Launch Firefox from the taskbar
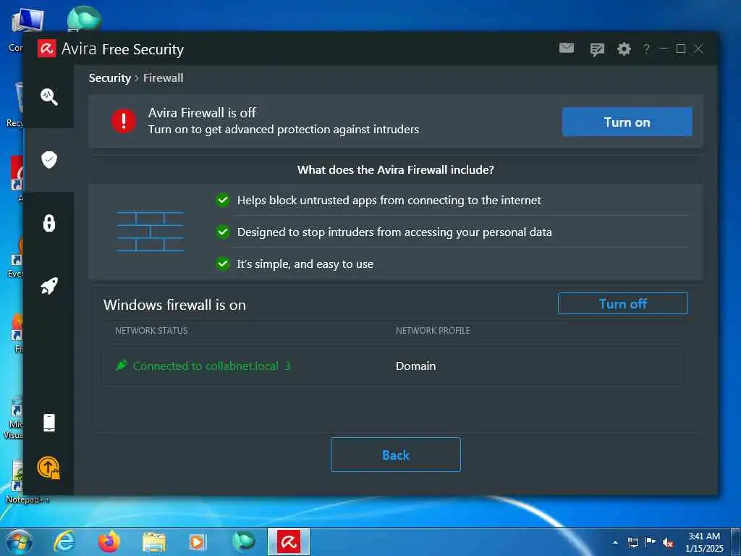Image resolution: width=741 pixels, height=556 pixels. [x=109, y=542]
